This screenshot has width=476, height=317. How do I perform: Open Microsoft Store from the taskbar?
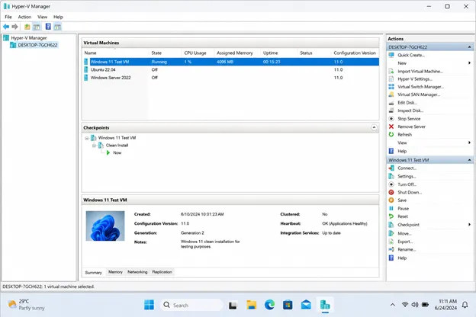(288, 305)
